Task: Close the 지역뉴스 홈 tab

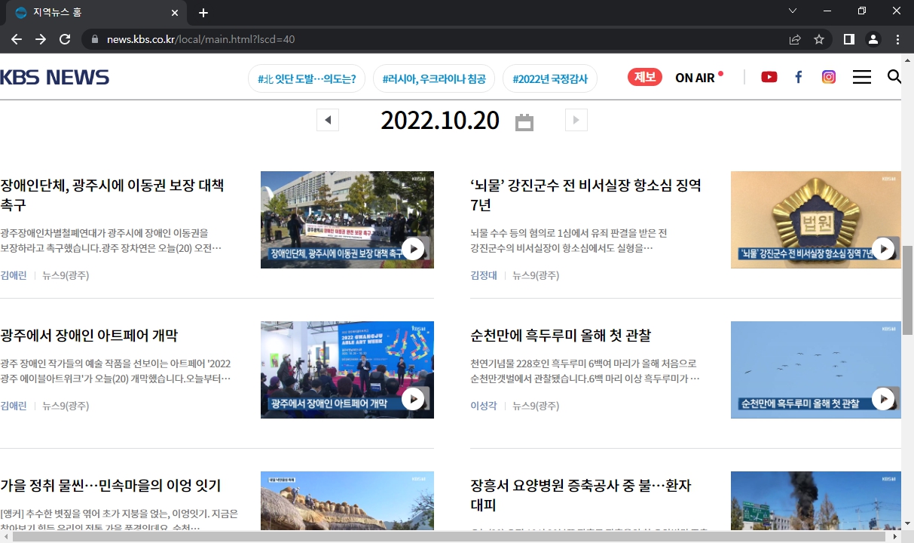Action: tap(175, 13)
